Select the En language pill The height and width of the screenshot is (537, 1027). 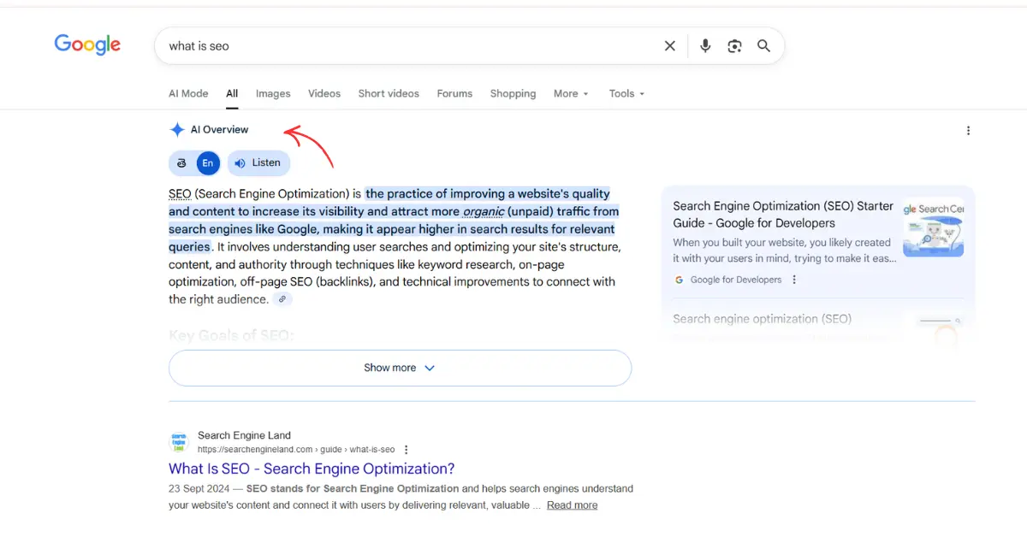pyautogui.click(x=207, y=162)
